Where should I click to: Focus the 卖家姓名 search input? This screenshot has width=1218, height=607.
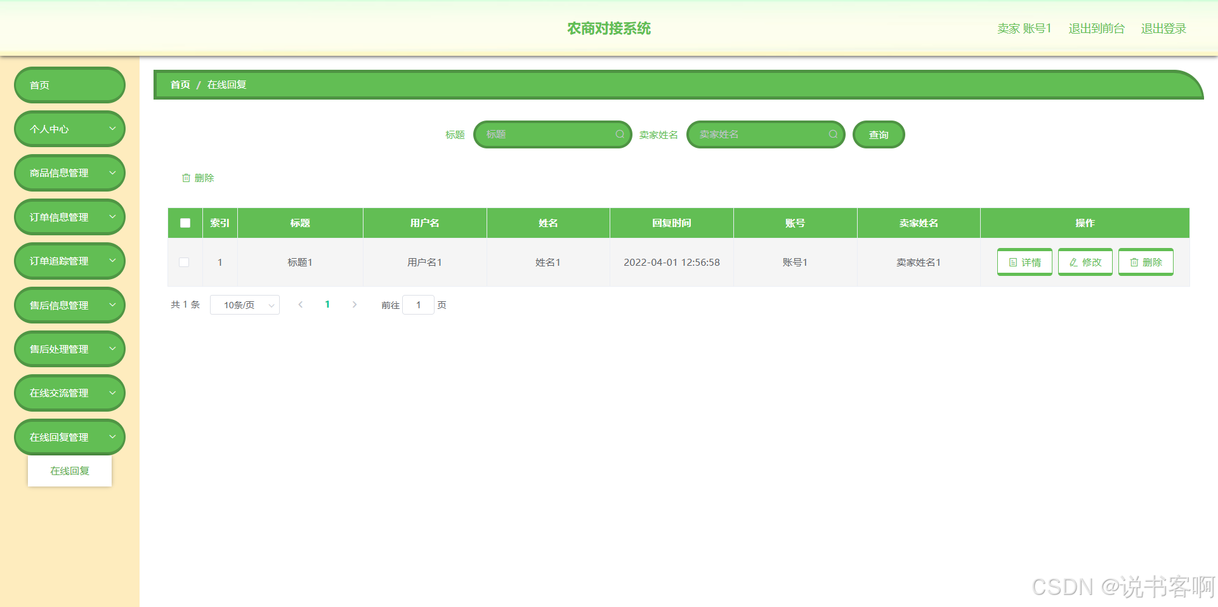(x=766, y=134)
